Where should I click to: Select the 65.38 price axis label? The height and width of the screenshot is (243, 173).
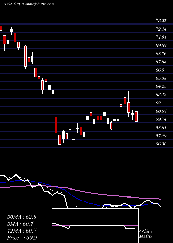161,78
